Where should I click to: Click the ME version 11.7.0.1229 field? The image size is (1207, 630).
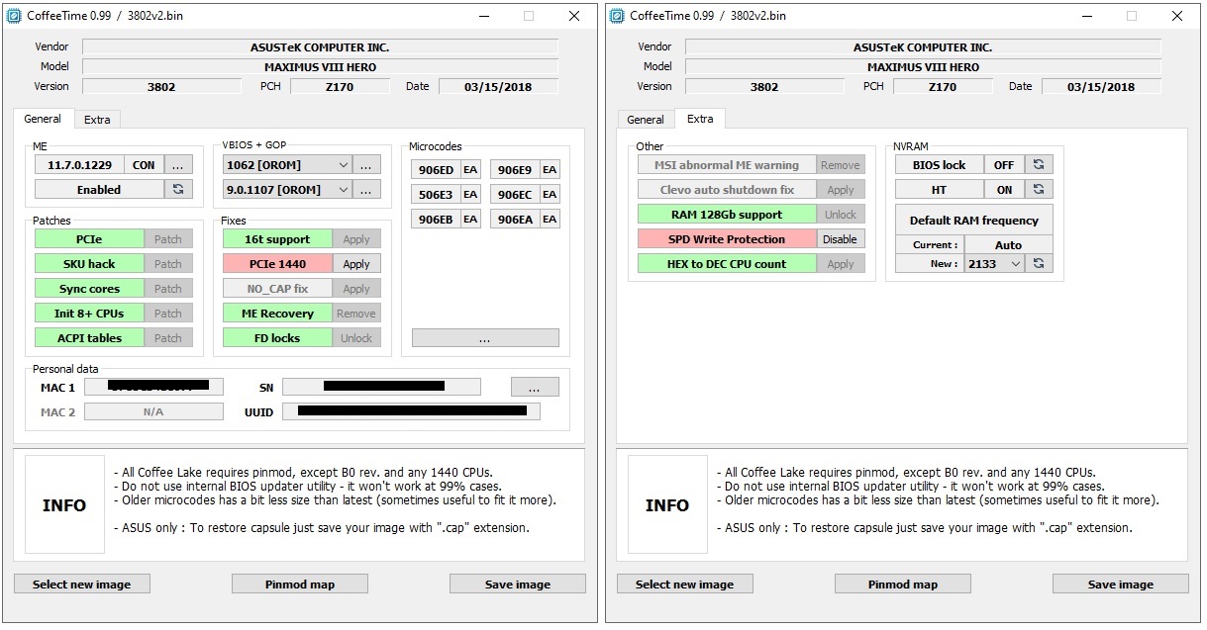pyautogui.click(x=79, y=164)
